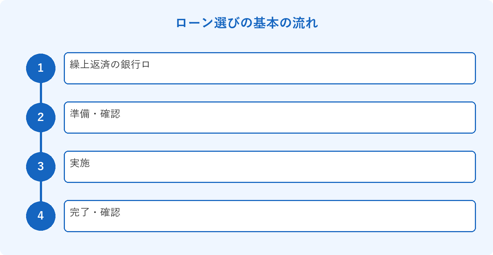Select the 繰上返済の銀行ロ text label

coord(110,65)
